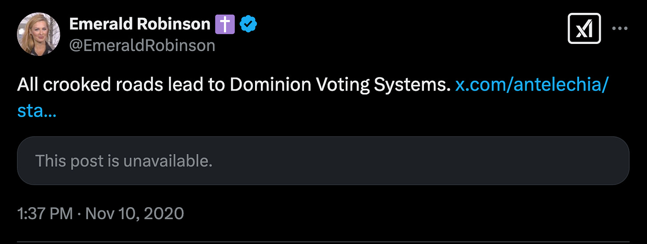The image size is (647, 244).
Task: Click the dot separator between time and date
Action: coord(79,214)
